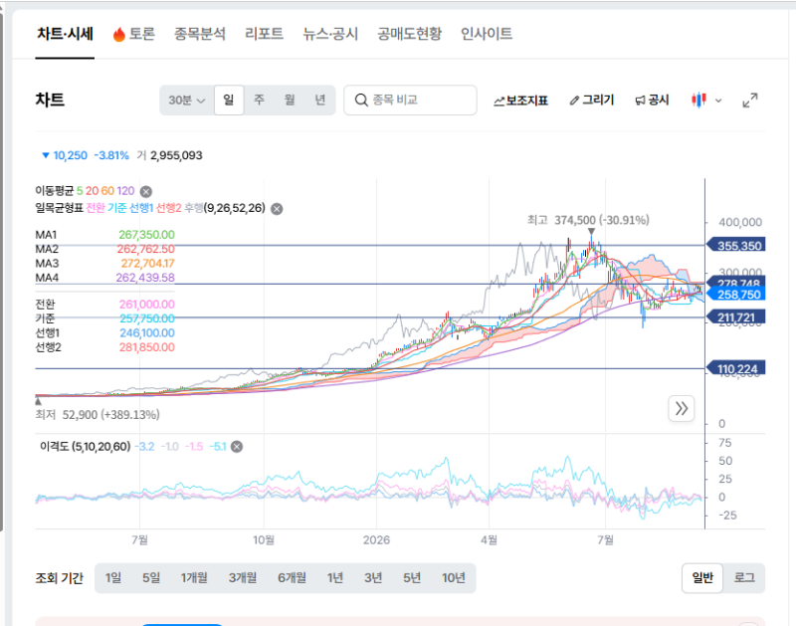
Task: Click the 110,224 price line label
Action: 736,368
